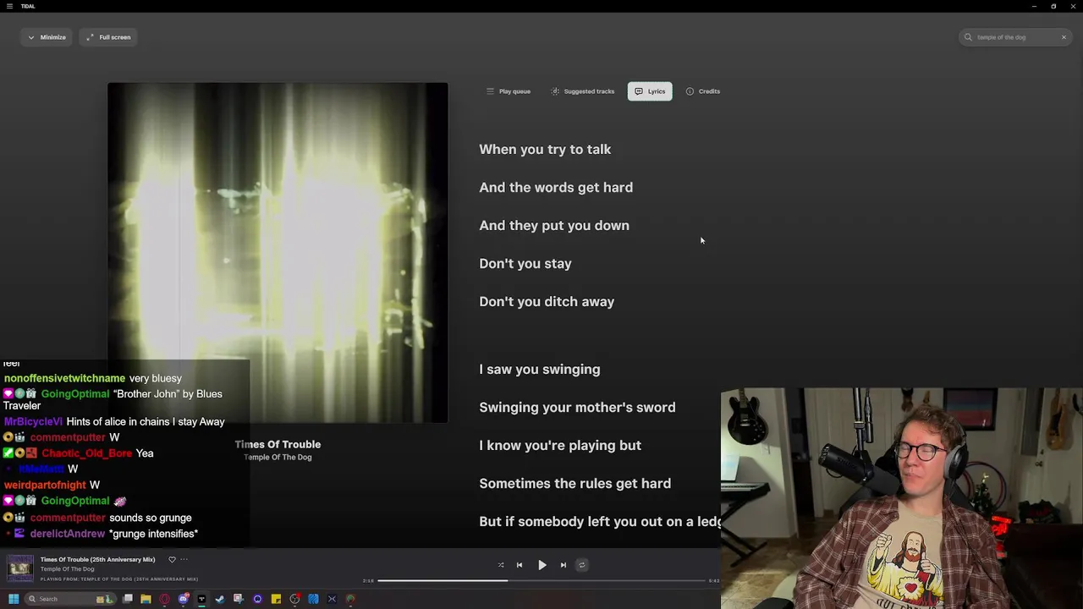Click the small album thumbnail in player bar

coord(20,568)
